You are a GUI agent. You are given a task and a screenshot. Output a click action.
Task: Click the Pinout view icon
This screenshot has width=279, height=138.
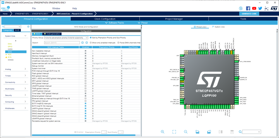click(x=195, y=27)
